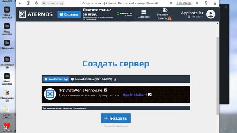Screen dimensions: 237x133
Task: Edit the welcome message pencil icon
Action: coord(150,95)
